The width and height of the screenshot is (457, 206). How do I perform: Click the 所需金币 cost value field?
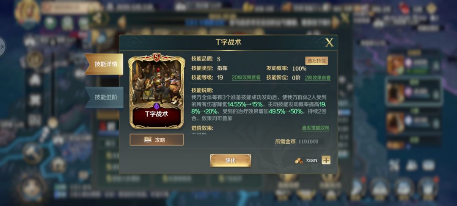(310, 142)
